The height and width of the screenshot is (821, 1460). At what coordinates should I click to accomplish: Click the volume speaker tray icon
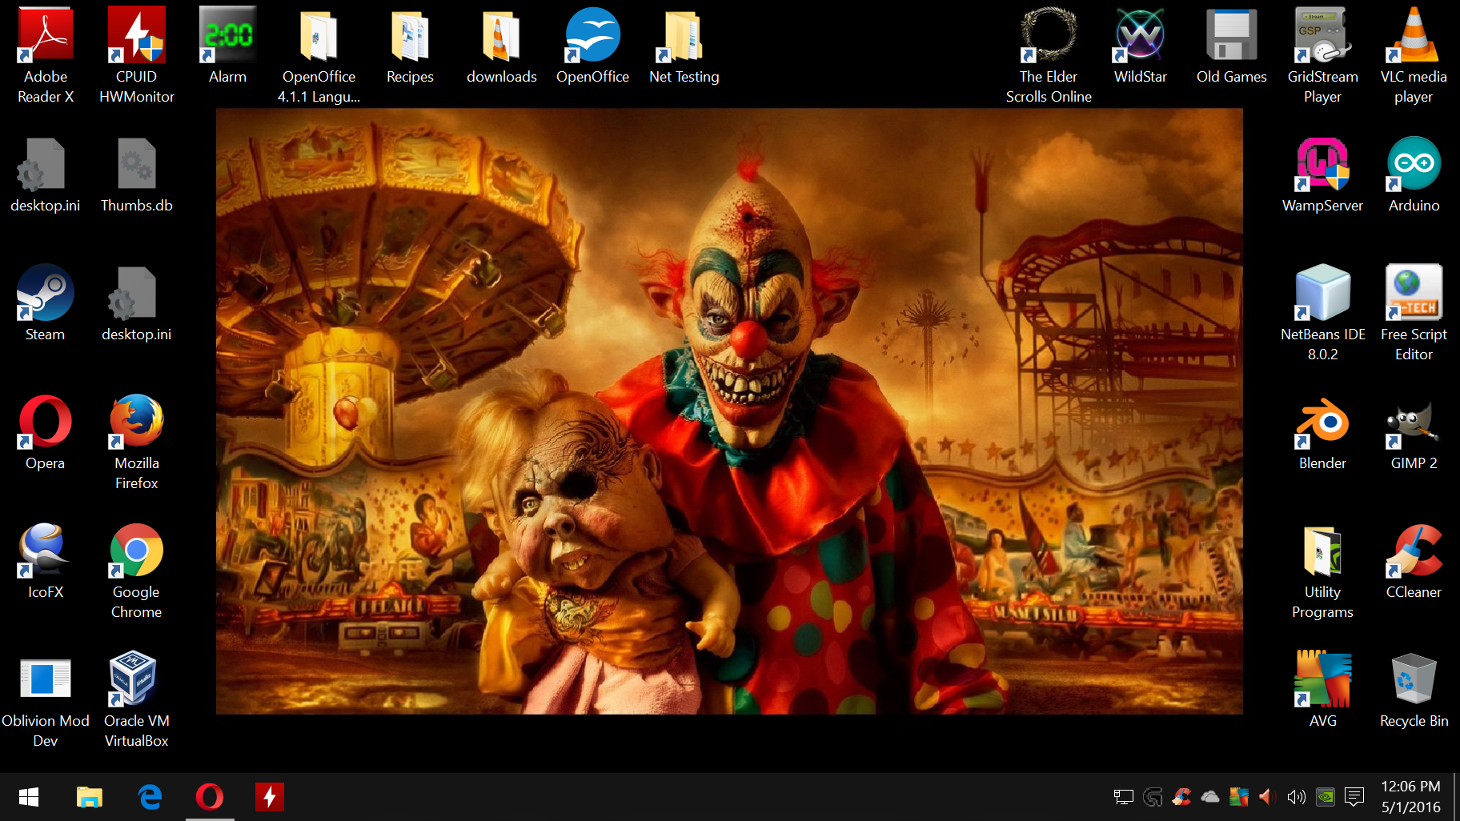[1296, 797]
